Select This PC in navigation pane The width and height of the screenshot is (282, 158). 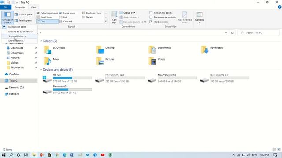[19, 81]
